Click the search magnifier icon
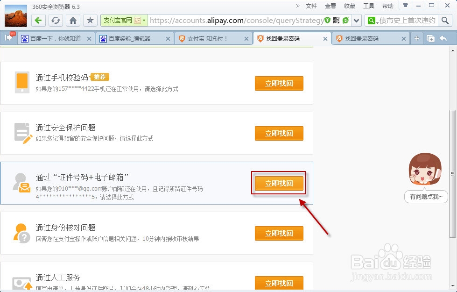The image size is (457, 292). coord(445,21)
